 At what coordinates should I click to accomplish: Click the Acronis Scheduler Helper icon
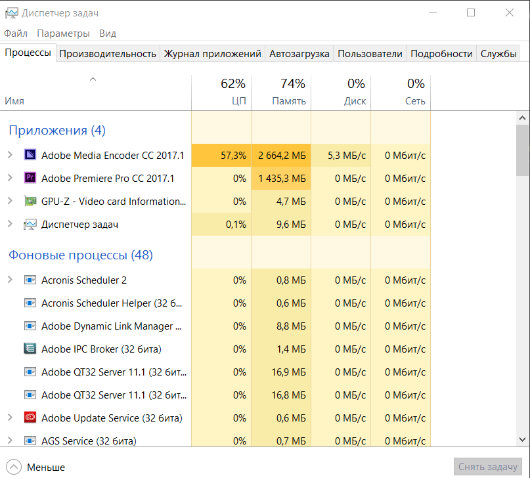pos(30,303)
